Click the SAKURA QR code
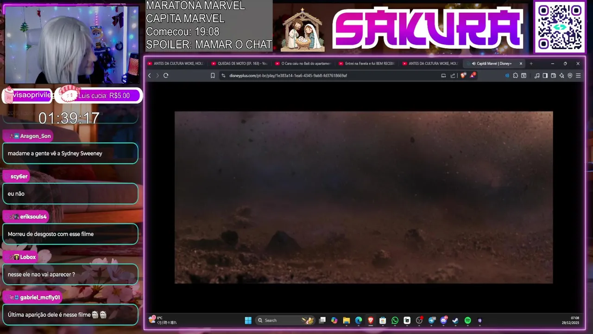The width and height of the screenshot is (593, 334). [x=560, y=27]
